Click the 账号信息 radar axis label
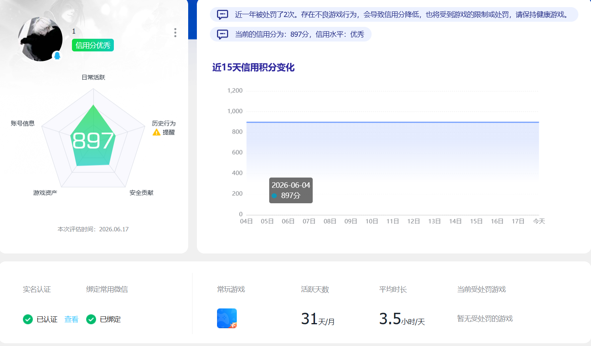The image size is (591, 346). tap(23, 123)
